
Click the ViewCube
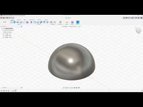[139, 30]
